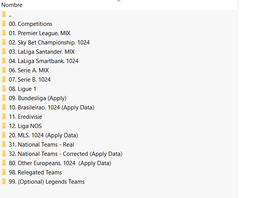Screen dimensions: 265x198
Task: Click folder icon for 99. Legends Teams
Action: point(4,182)
